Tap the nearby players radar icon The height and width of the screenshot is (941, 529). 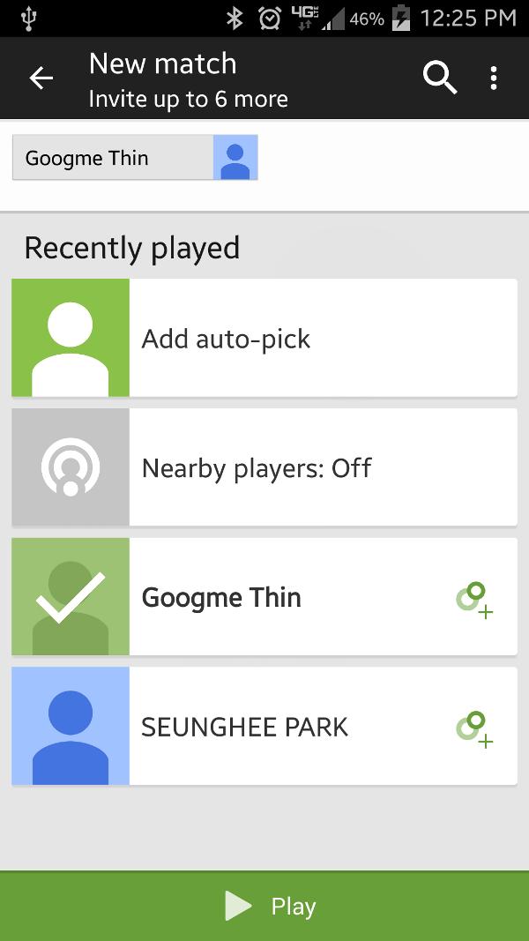pos(71,467)
